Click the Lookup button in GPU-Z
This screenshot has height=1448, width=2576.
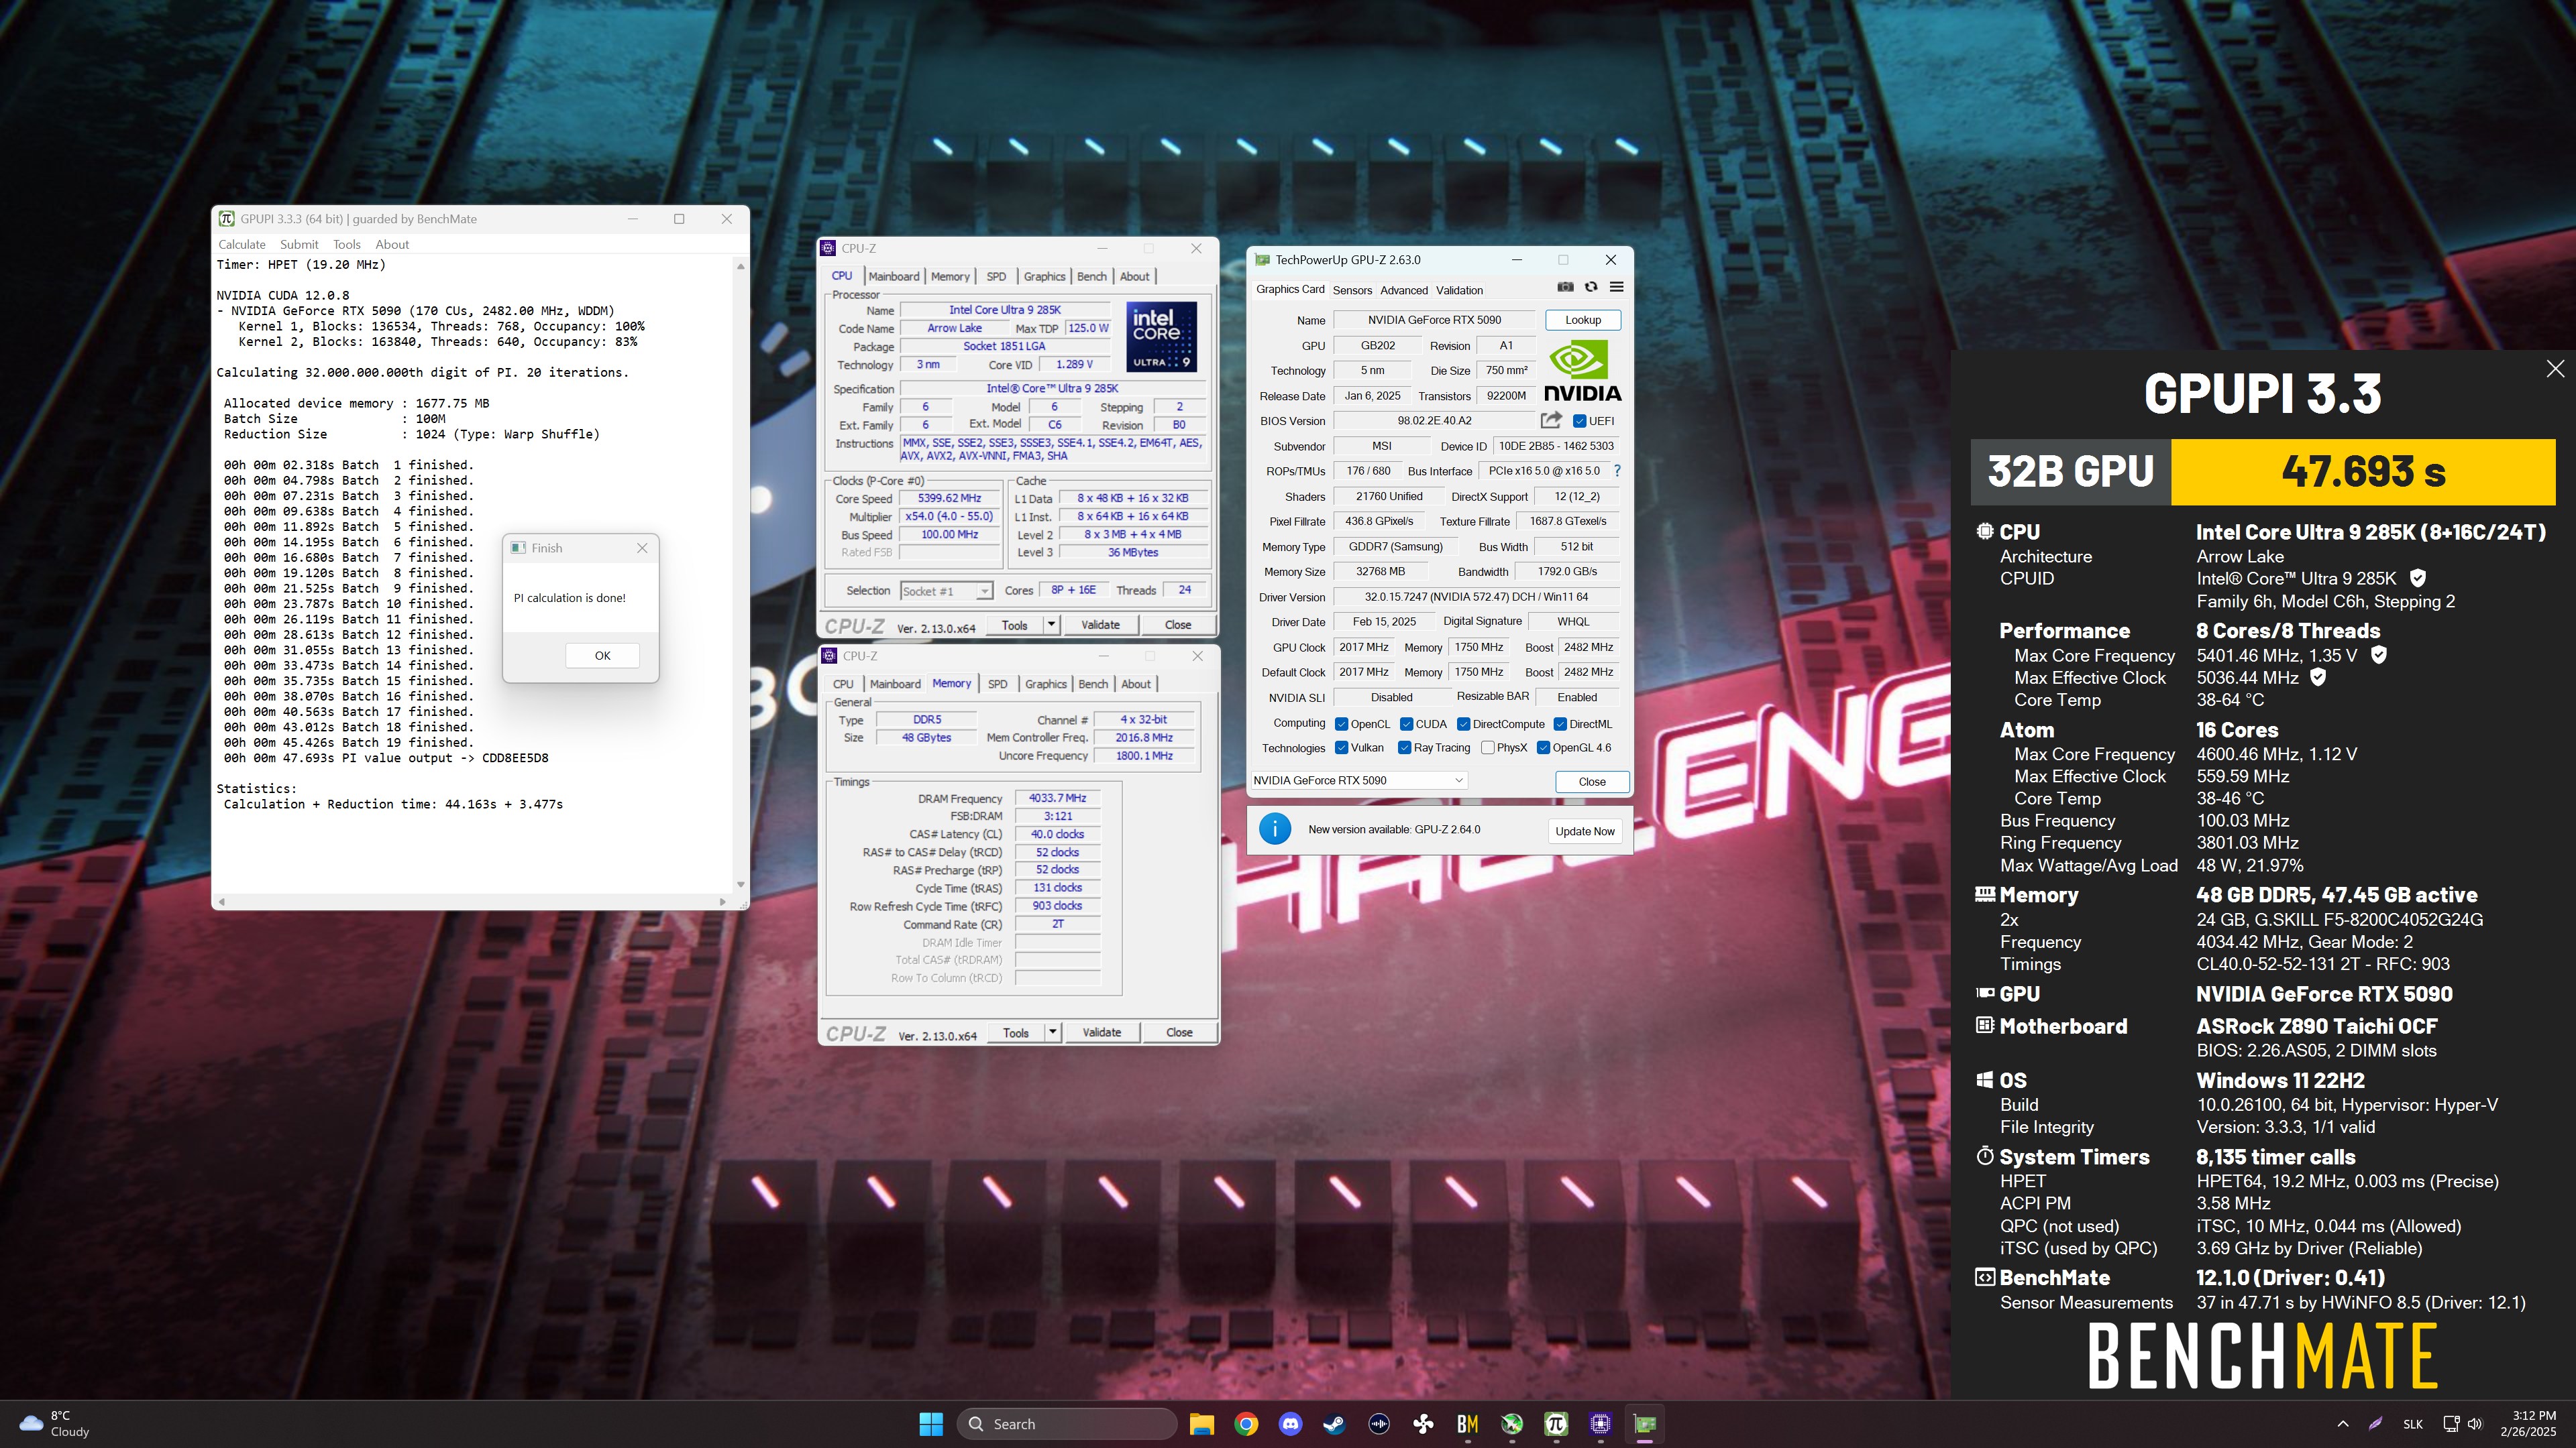click(x=1583, y=320)
